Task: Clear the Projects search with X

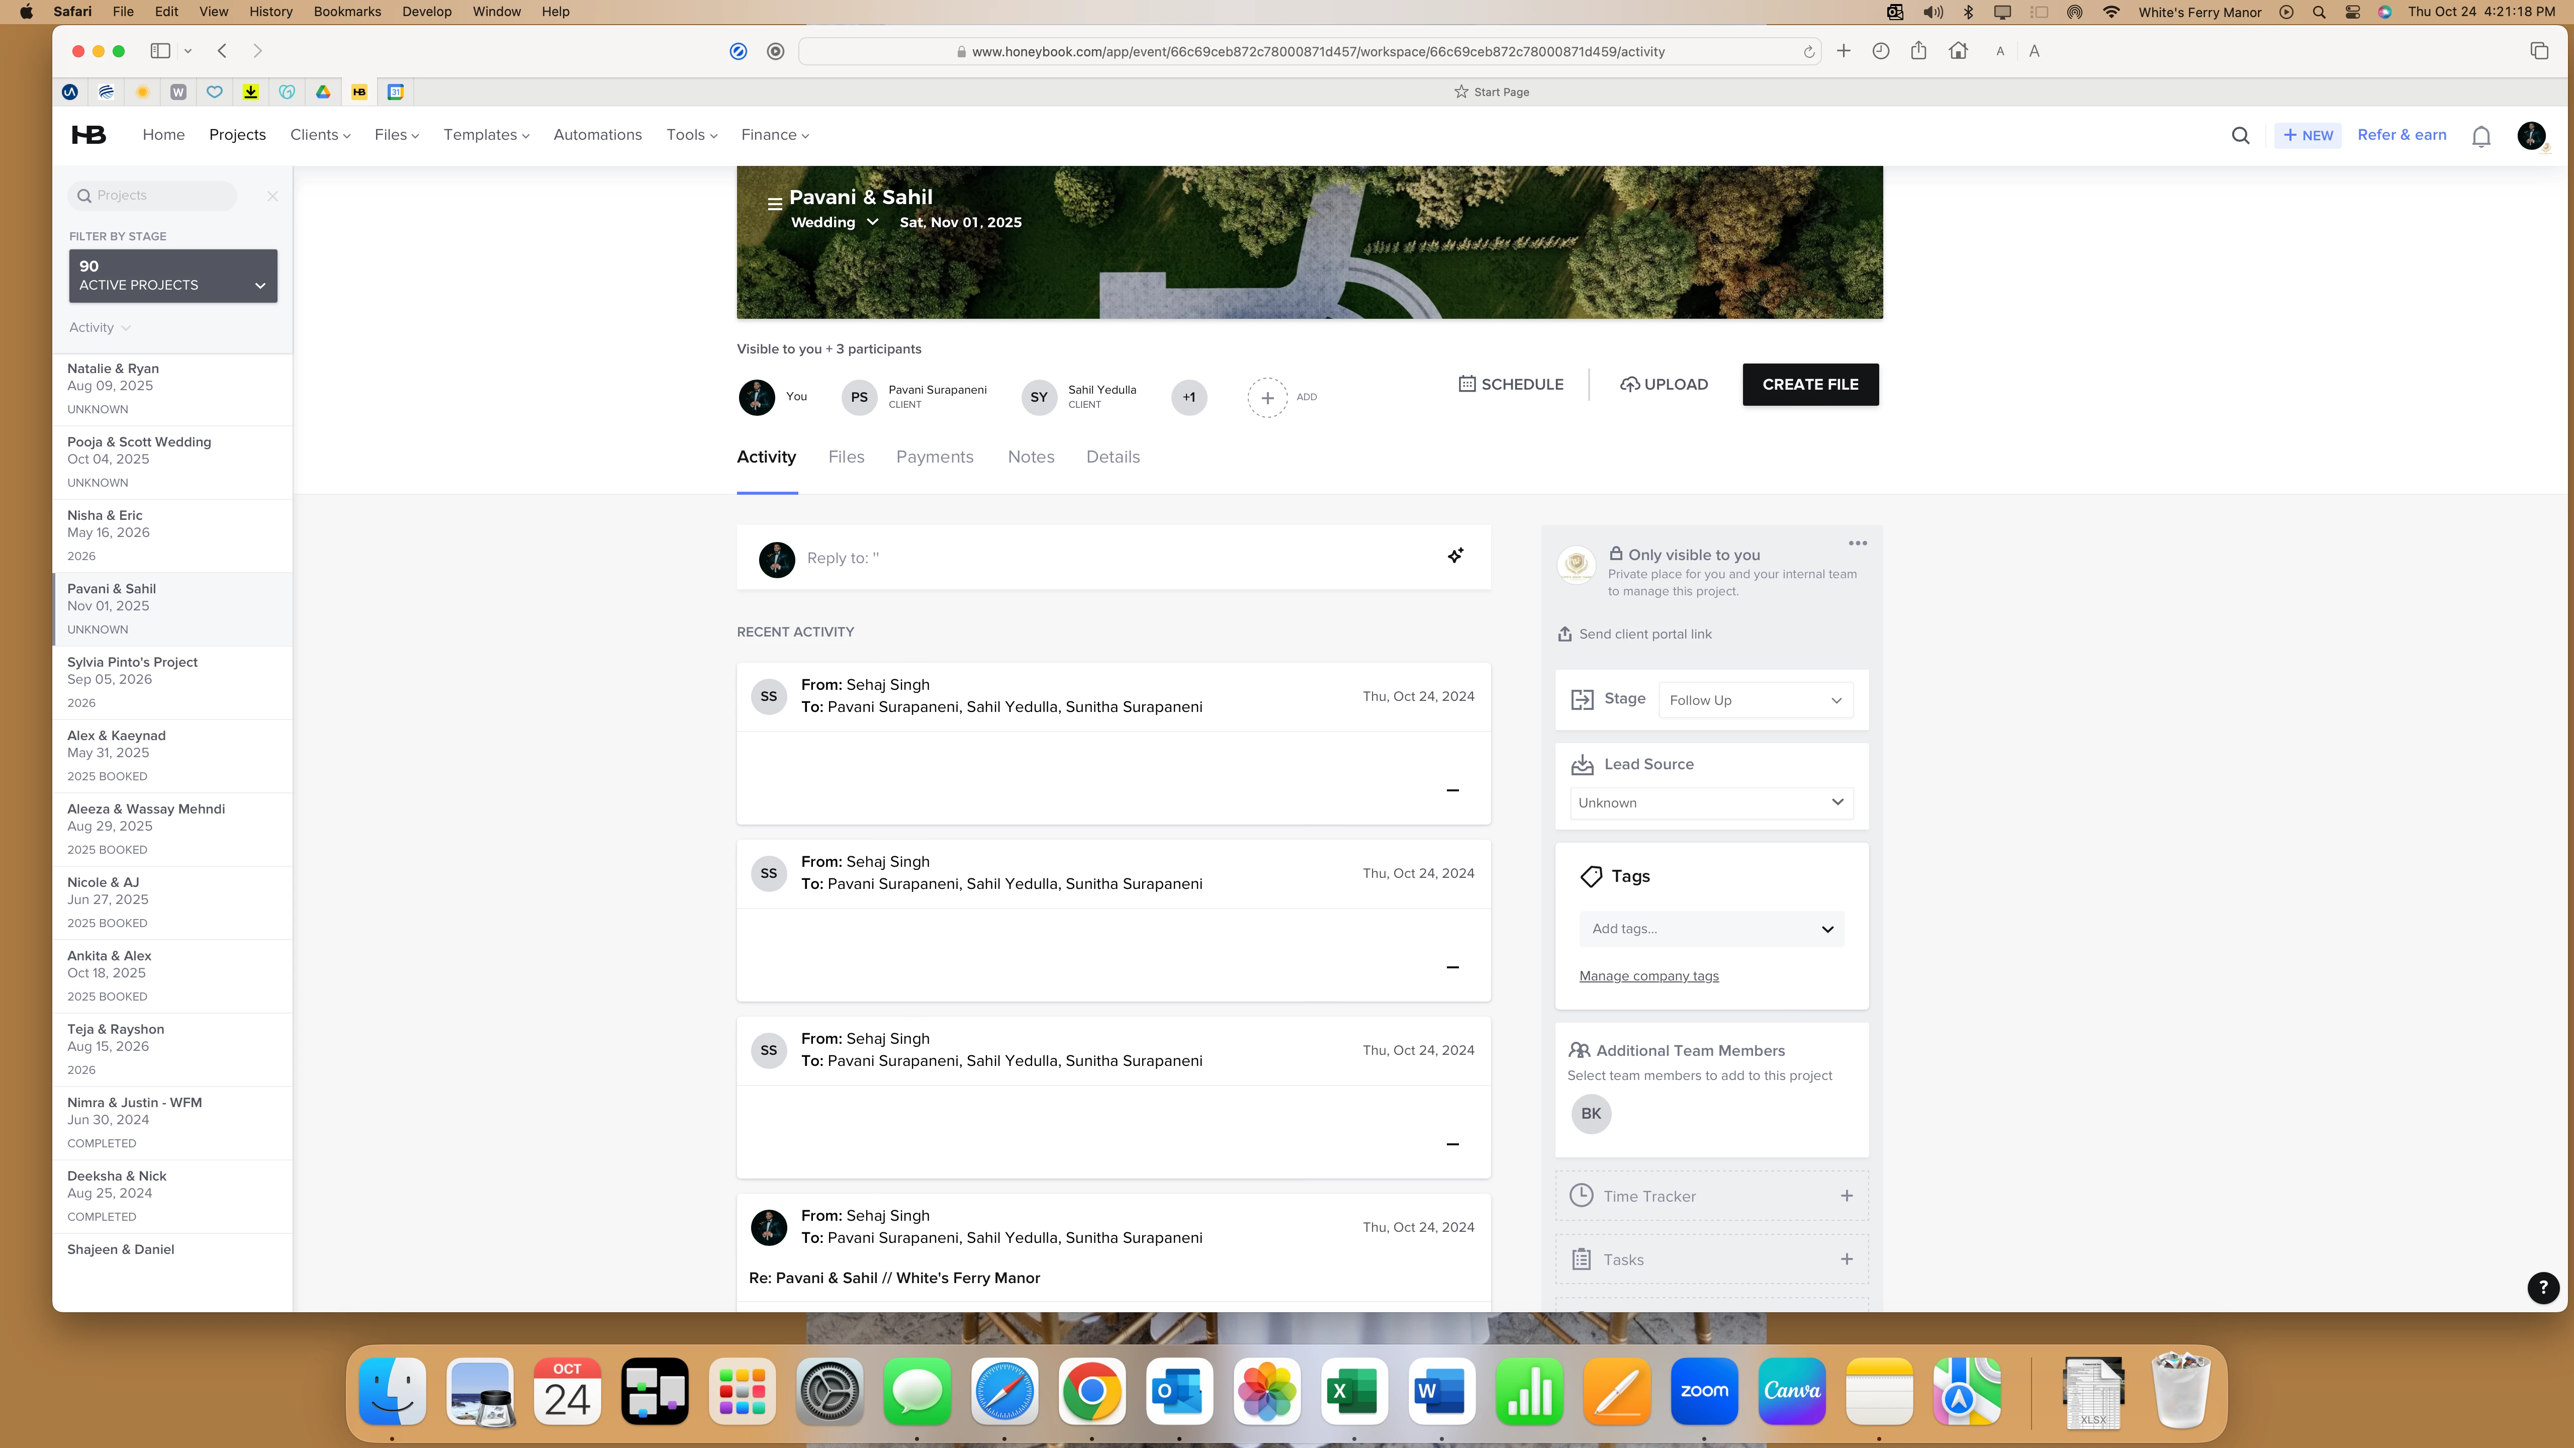Action: [272, 197]
